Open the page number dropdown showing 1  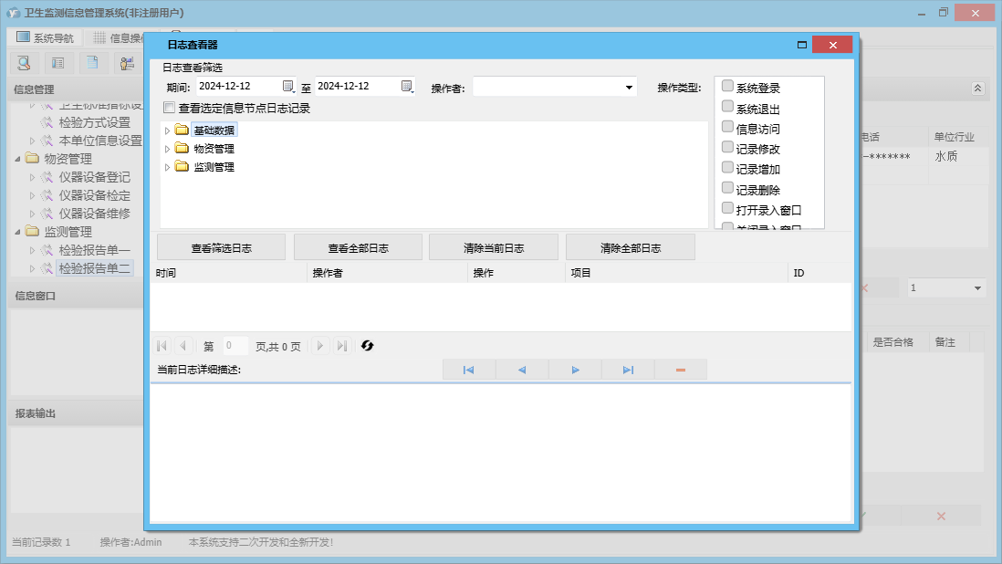[977, 288]
